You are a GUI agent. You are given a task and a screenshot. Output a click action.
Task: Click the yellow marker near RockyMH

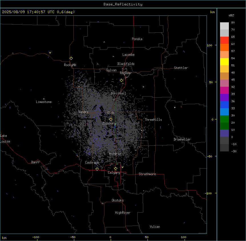coord(71,58)
